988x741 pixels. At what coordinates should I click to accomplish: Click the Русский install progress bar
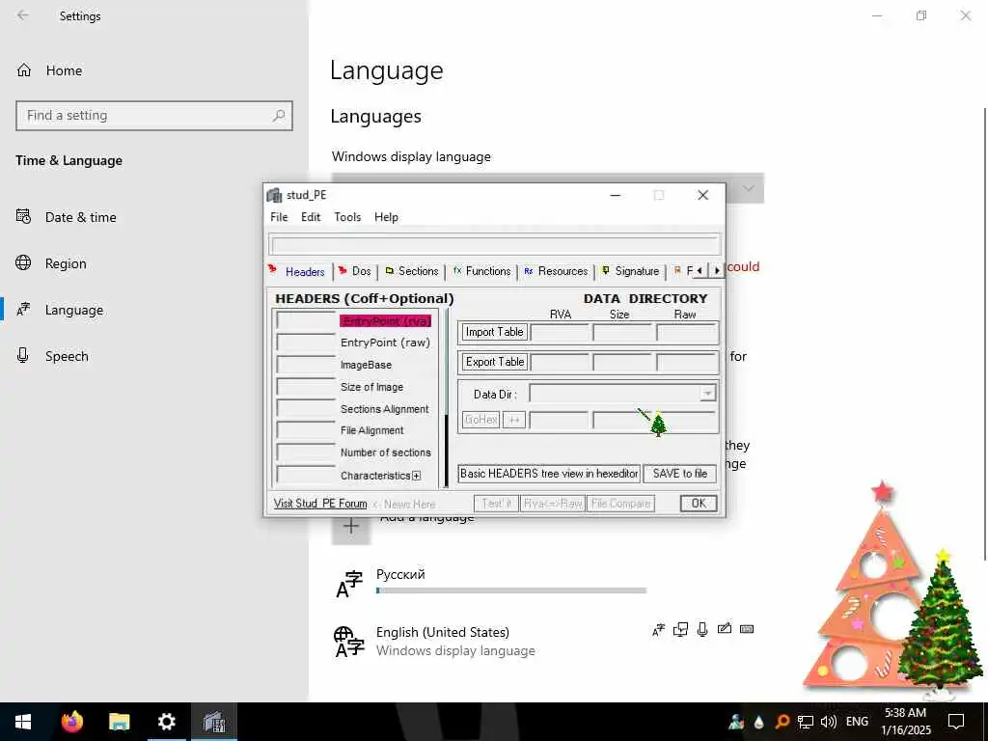click(511, 591)
